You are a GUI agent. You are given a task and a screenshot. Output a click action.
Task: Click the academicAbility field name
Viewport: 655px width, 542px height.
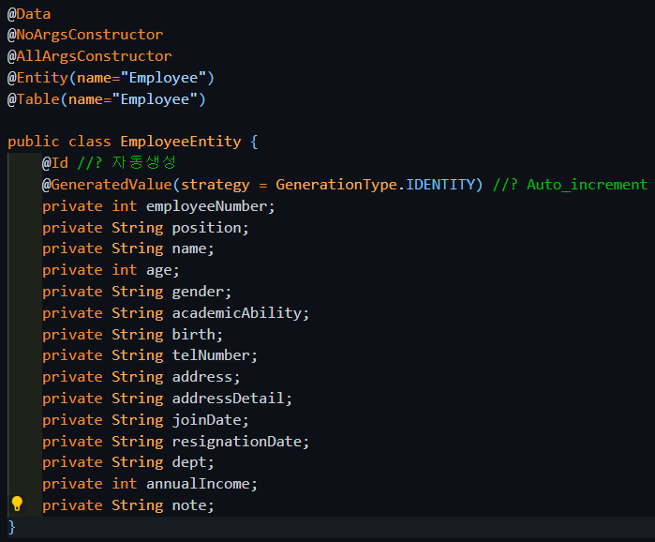tap(237, 313)
